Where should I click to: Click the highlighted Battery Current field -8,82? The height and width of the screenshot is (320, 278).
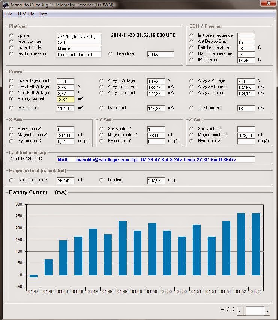66,99
